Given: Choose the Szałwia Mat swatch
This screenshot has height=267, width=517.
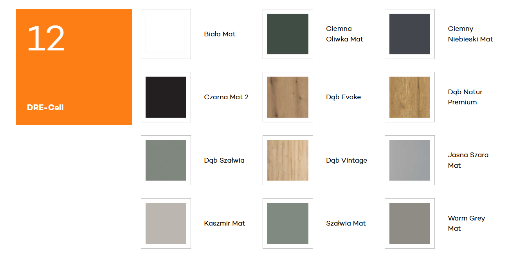Looking at the screenshot, I should click(288, 223).
